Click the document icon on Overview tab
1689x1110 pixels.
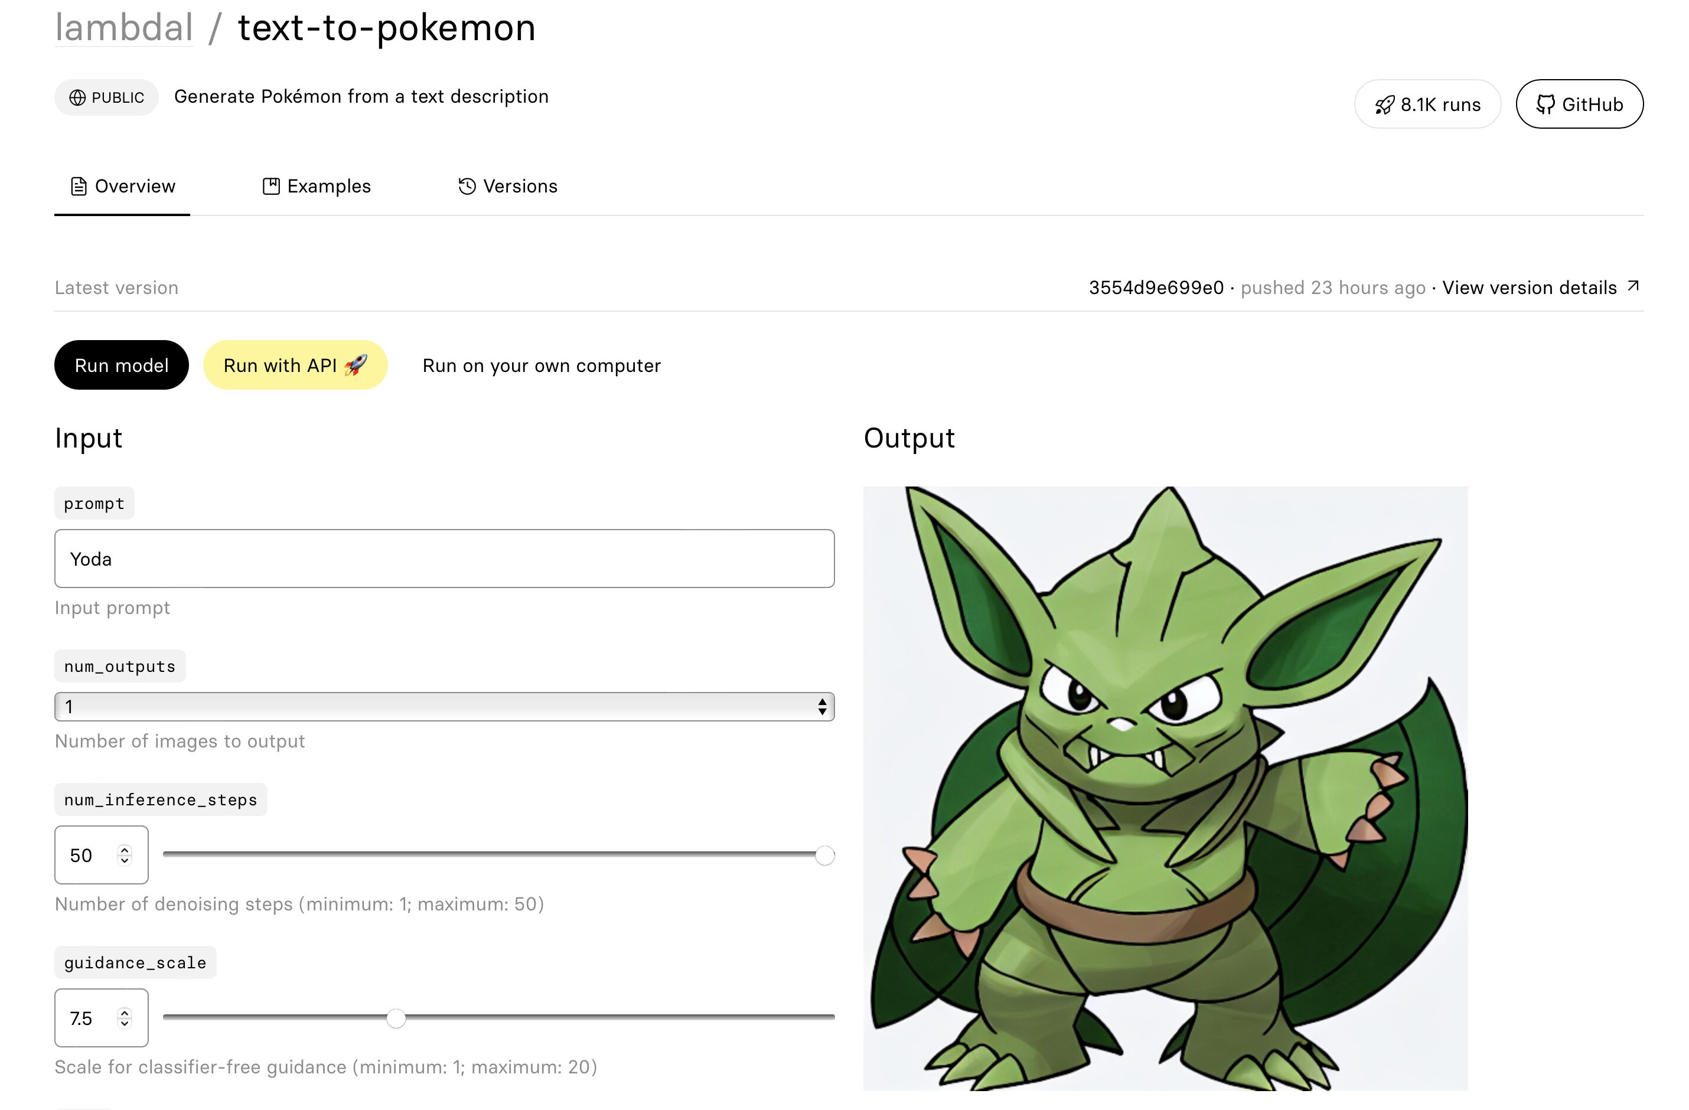(x=79, y=187)
